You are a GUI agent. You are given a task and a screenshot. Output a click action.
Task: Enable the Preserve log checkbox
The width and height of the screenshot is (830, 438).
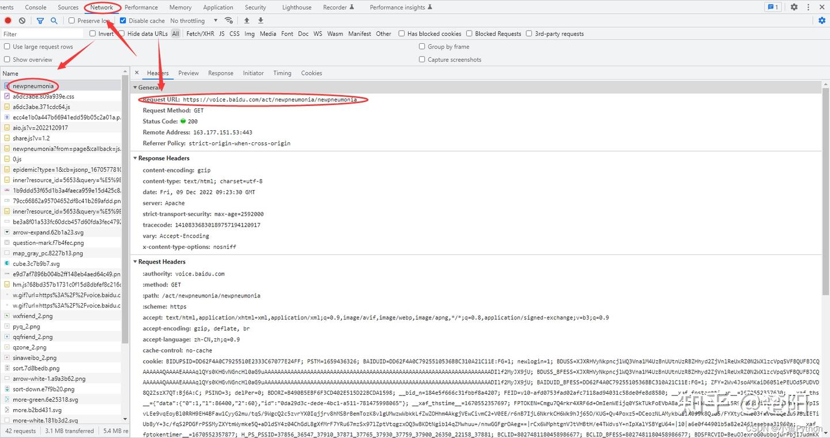click(x=72, y=20)
